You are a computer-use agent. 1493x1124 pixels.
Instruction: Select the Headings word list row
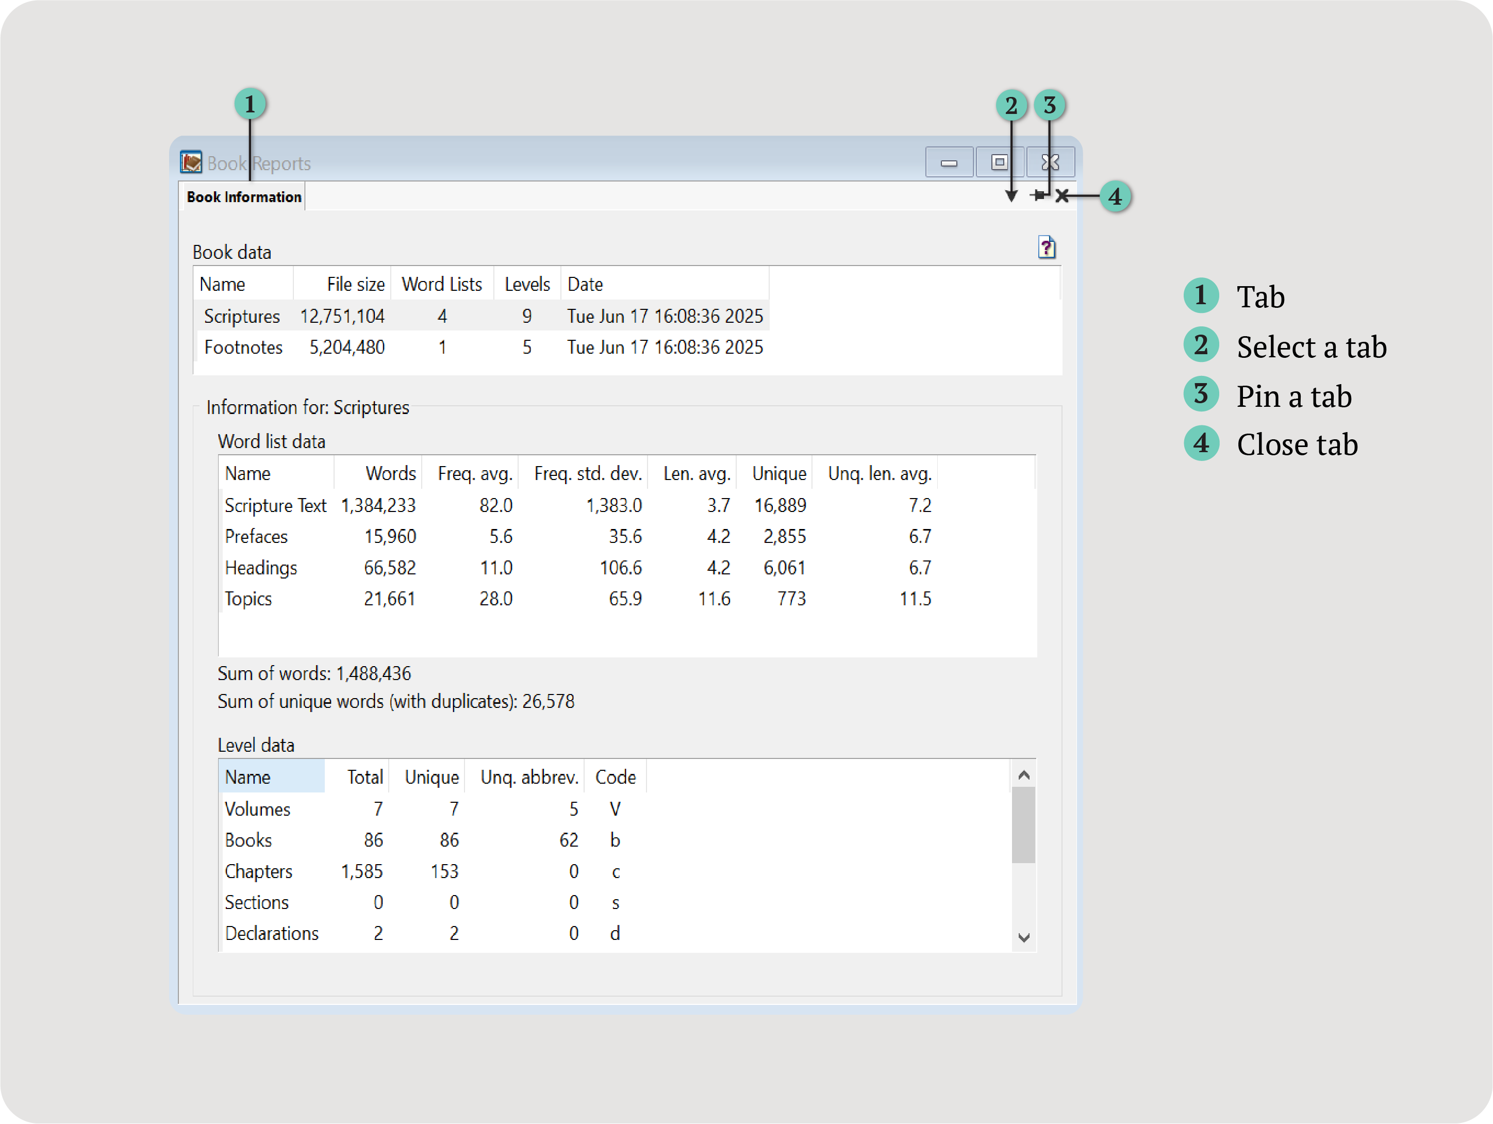point(260,568)
